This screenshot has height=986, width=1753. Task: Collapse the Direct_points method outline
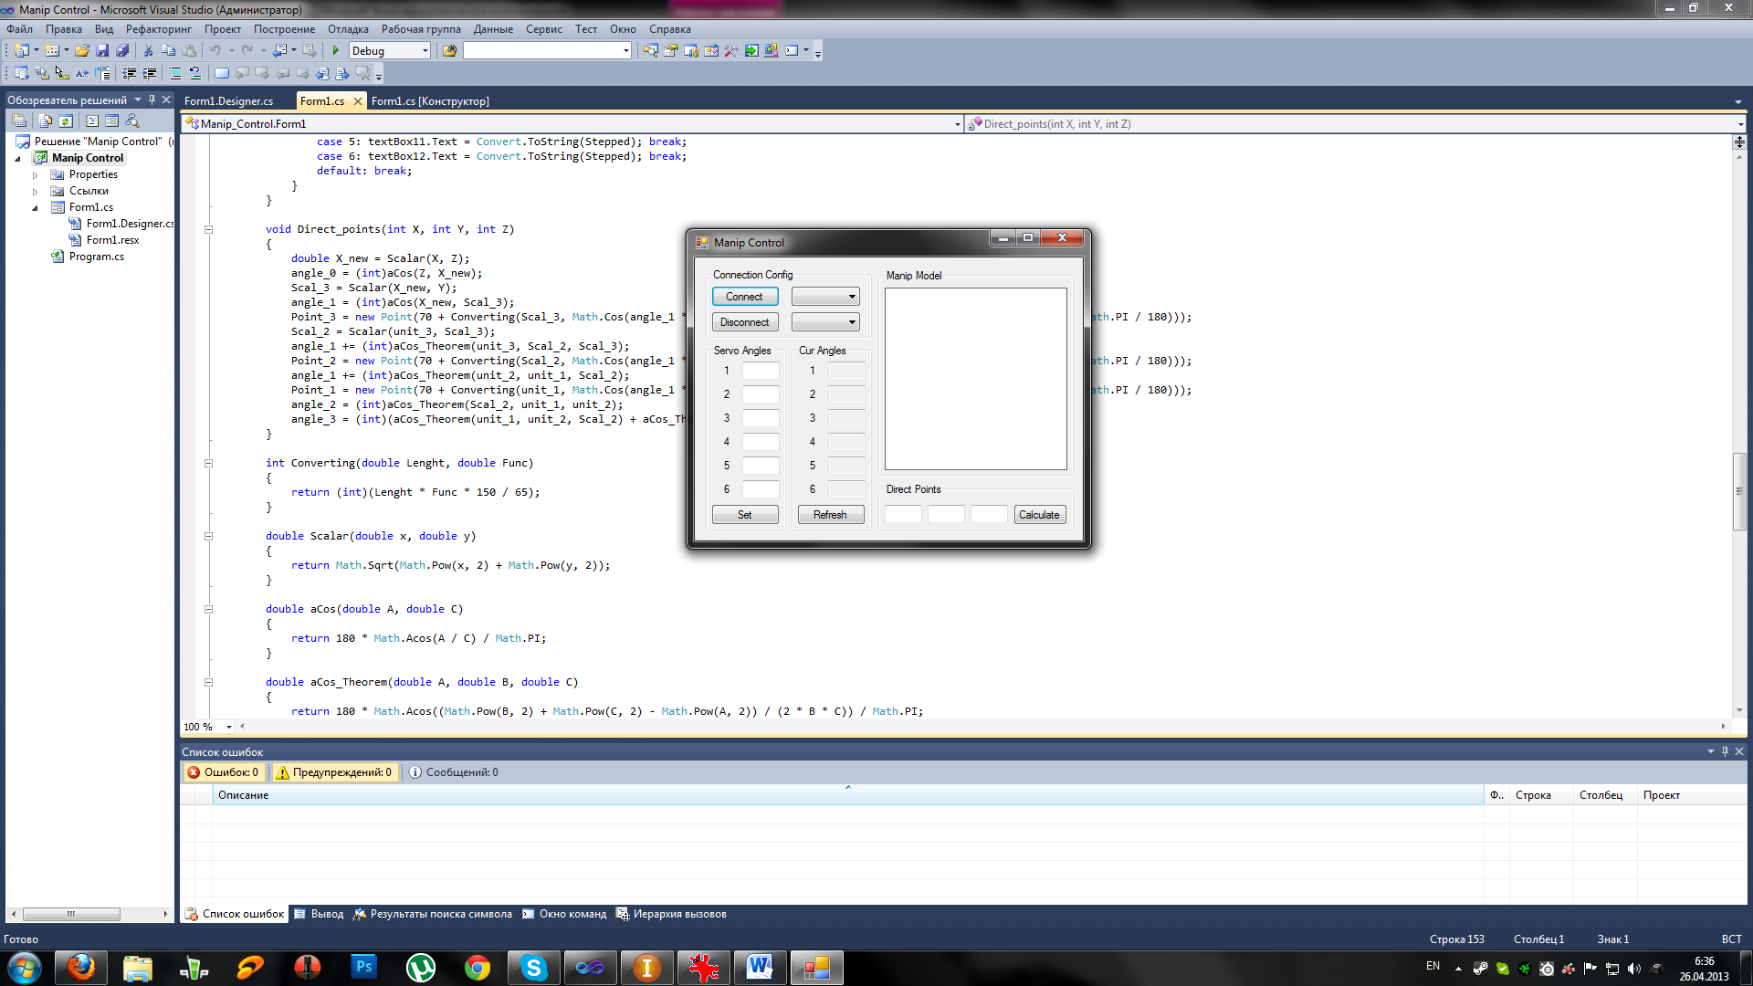(208, 229)
